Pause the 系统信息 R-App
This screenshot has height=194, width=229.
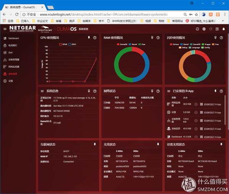(196, 129)
